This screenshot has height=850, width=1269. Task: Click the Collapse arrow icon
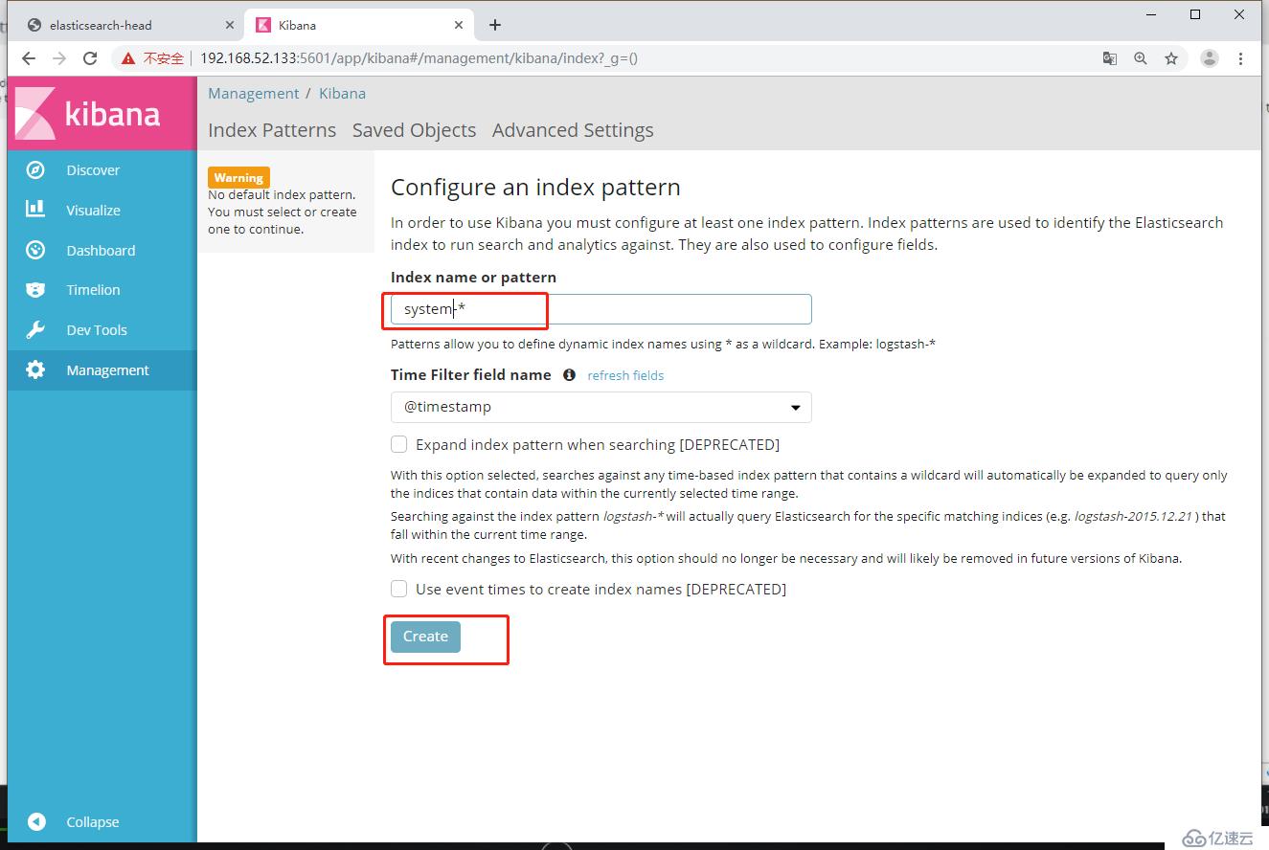[x=36, y=821]
